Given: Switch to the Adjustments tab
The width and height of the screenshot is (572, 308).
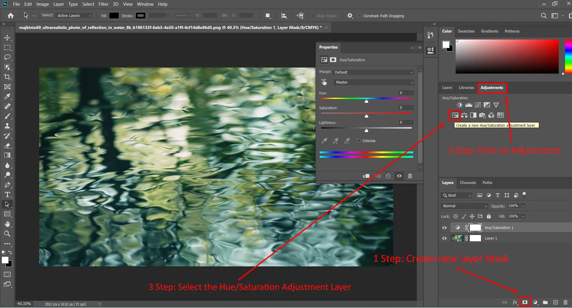Looking at the screenshot, I should pos(492,88).
